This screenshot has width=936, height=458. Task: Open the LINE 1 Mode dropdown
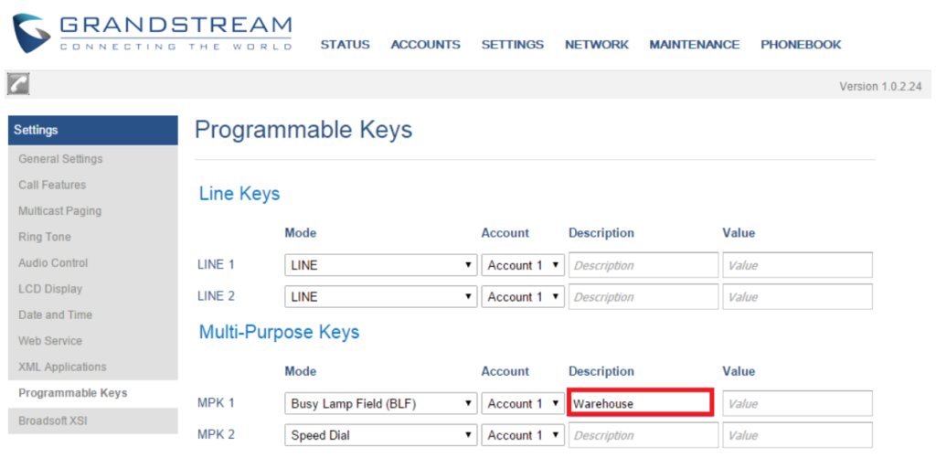(x=381, y=265)
